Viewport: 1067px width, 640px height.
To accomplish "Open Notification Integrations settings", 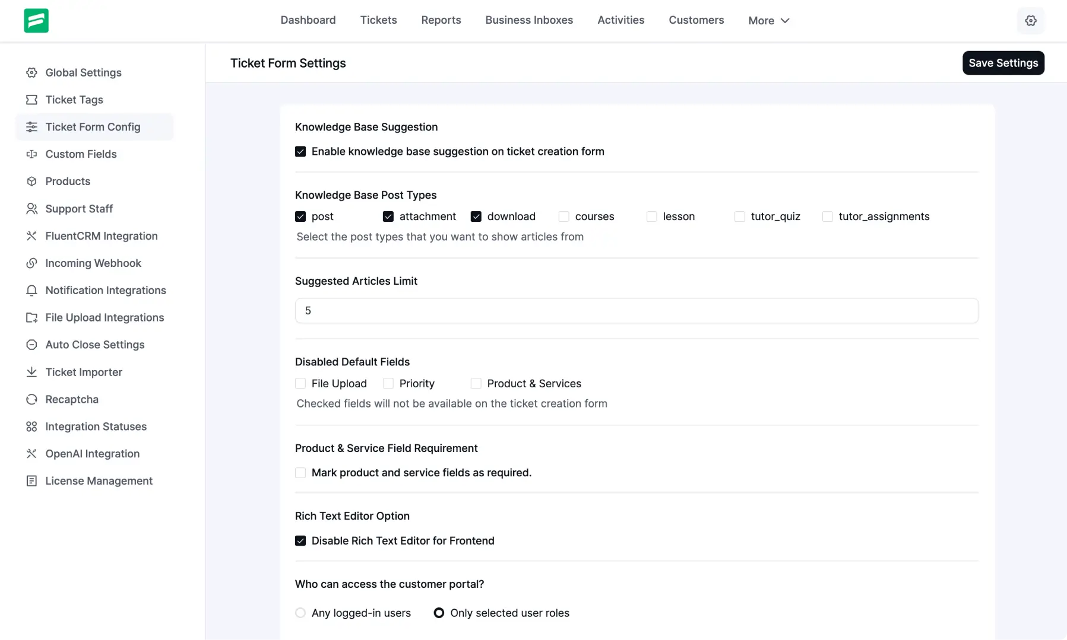I will pos(31,290).
